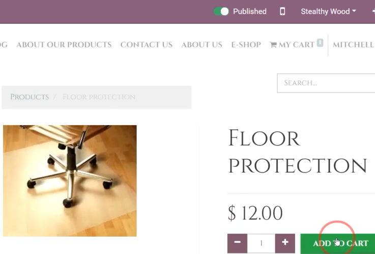Increase quantity with the plus icon
Screen dimensions: 375x254
[x=285, y=242]
